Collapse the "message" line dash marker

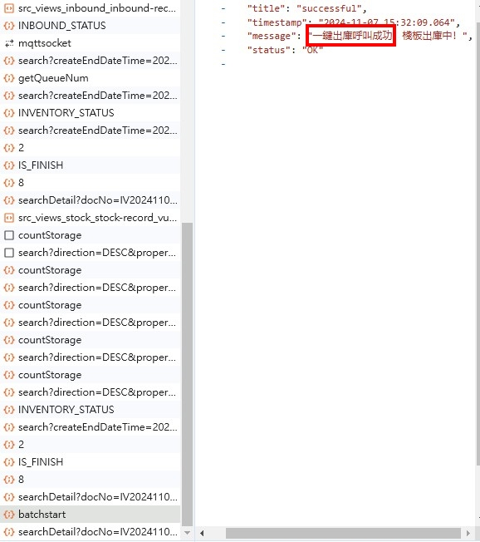point(223,36)
